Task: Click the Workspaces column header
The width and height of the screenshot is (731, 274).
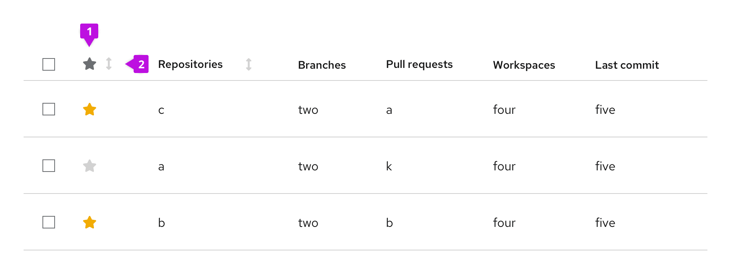Action: point(524,65)
